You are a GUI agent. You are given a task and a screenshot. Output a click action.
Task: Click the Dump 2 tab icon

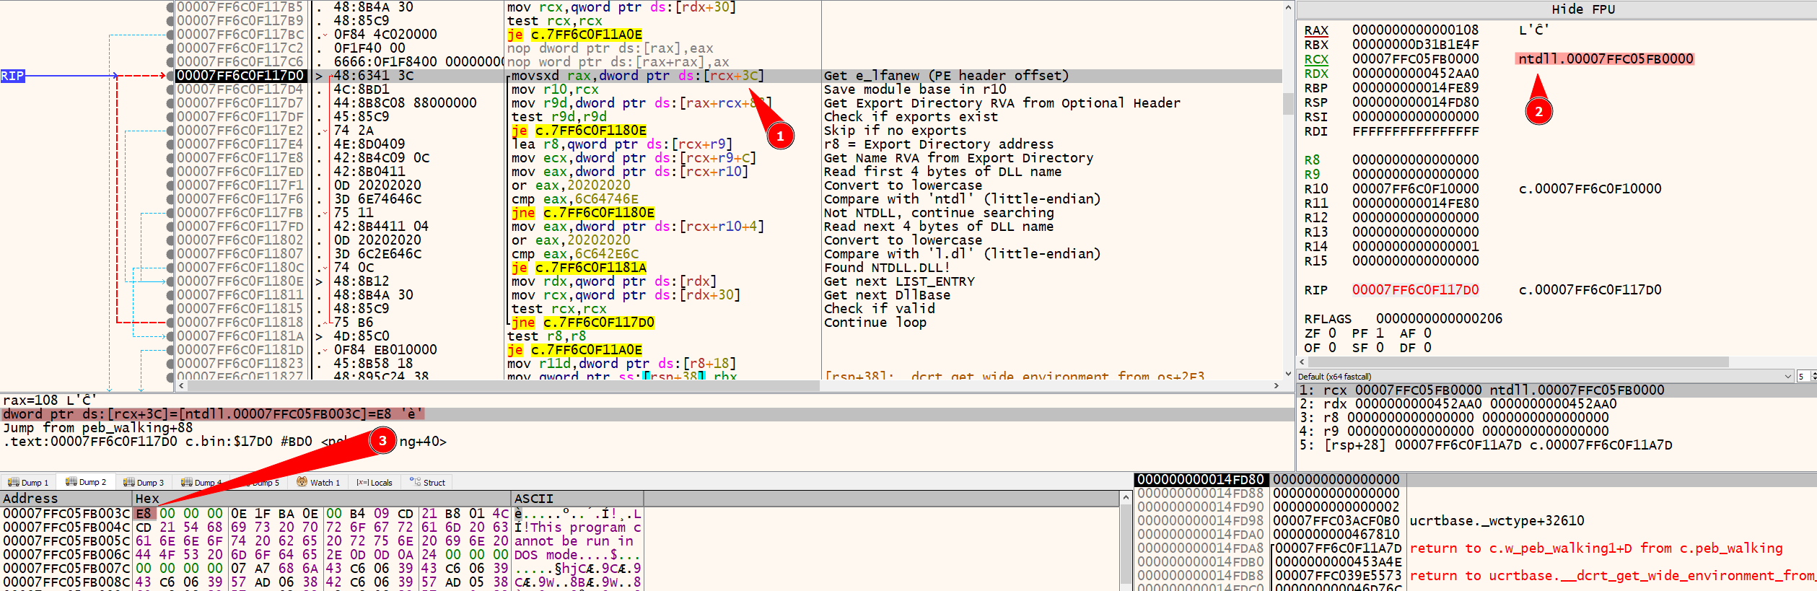[x=71, y=481]
